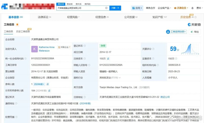Click the establishment date 2014-12-17
This screenshot has height=123, width=204.
(x=105, y=52)
